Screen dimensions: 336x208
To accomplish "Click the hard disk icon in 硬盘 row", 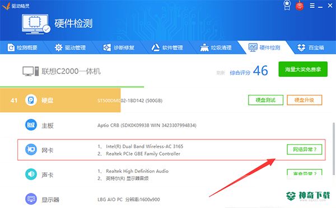I will 31,100.
